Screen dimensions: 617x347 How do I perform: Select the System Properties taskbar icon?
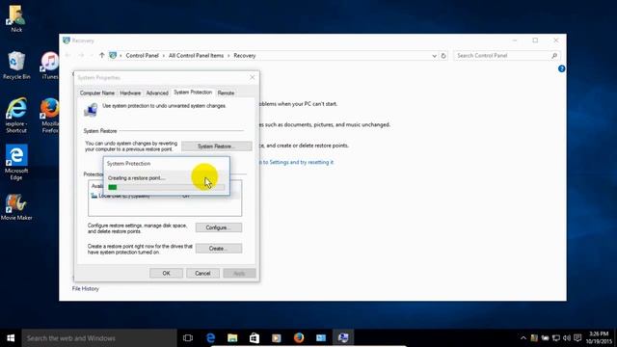point(343,338)
